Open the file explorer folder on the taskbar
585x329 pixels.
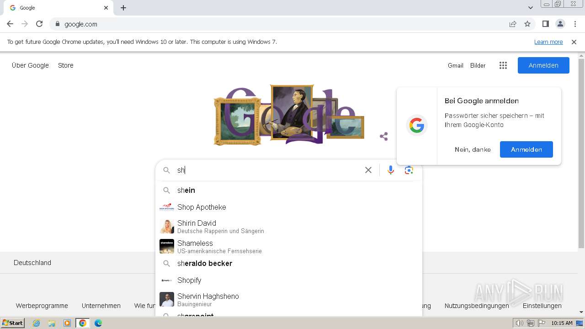coord(52,323)
